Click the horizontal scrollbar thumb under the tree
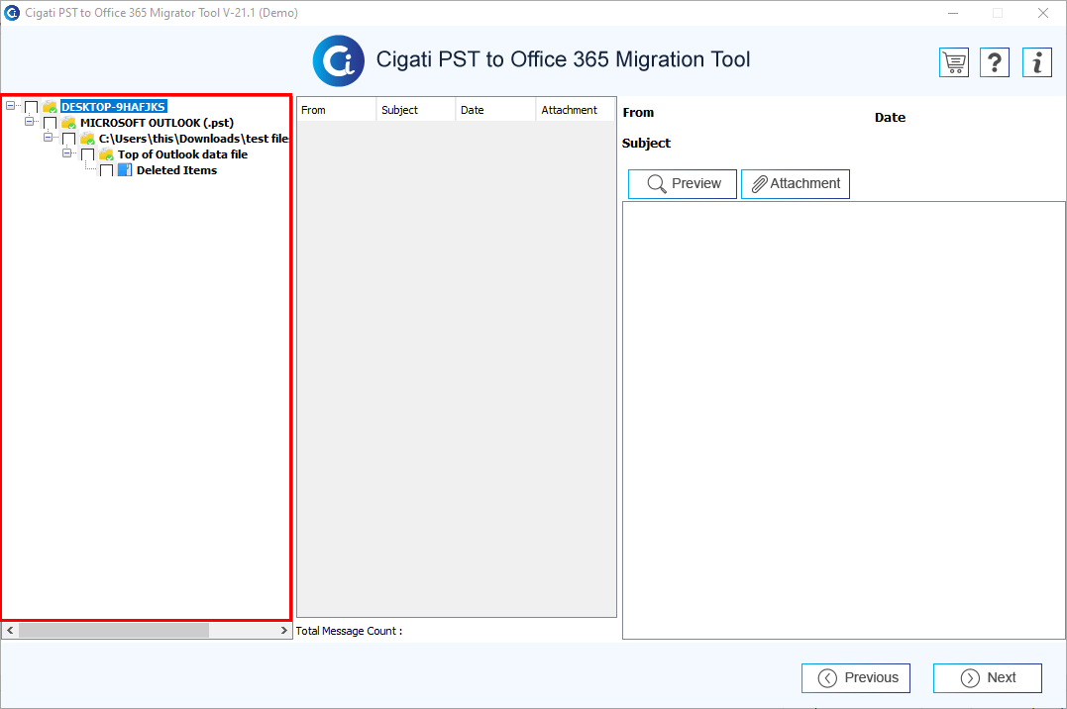Image resolution: width=1067 pixels, height=709 pixels. (x=114, y=631)
